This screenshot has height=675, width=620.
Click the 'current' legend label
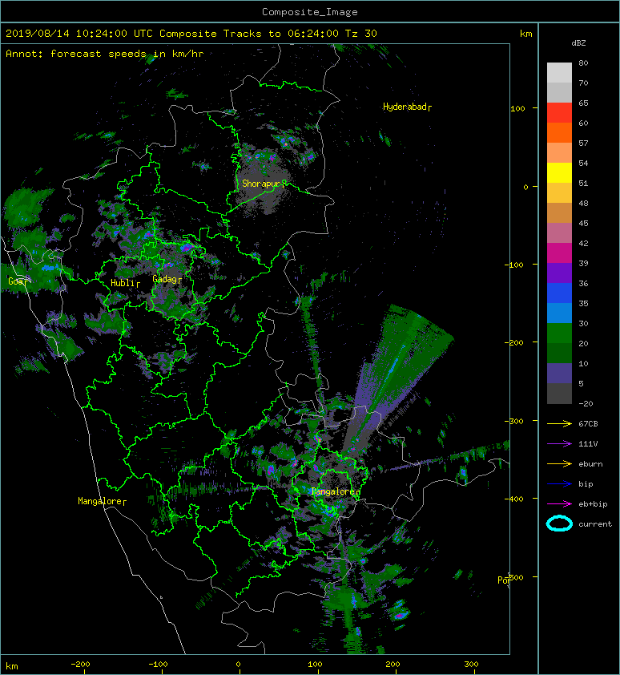pyautogui.click(x=595, y=524)
